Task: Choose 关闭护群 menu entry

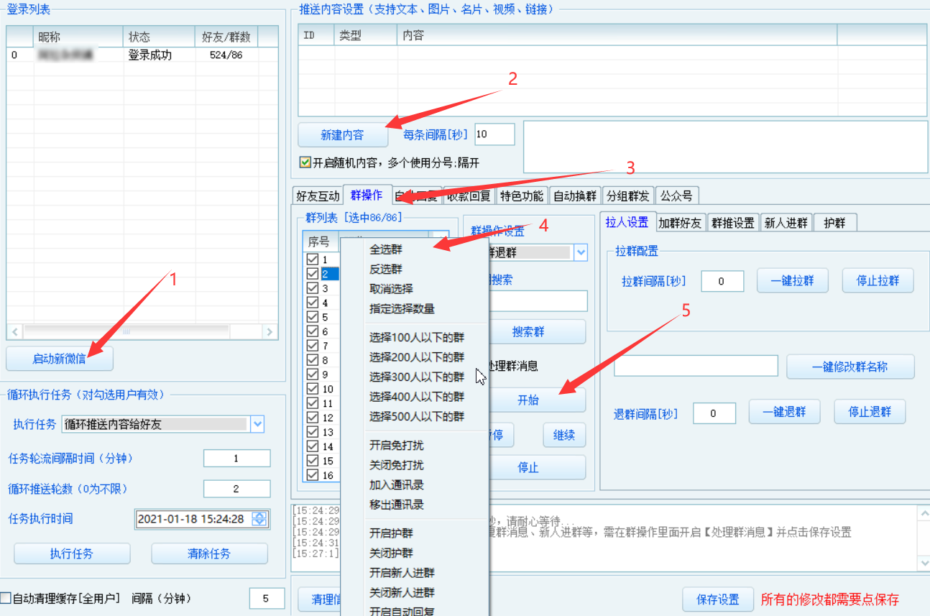Action: click(x=391, y=553)
